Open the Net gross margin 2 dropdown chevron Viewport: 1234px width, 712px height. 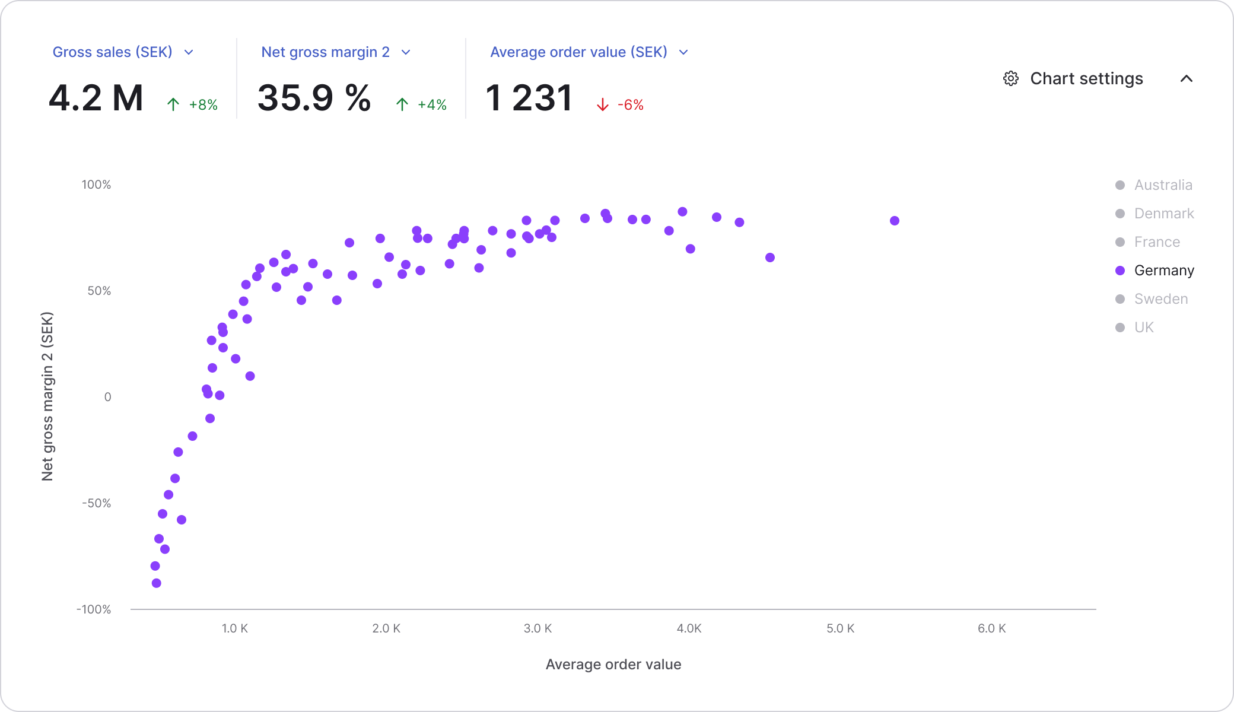(406, 52)
